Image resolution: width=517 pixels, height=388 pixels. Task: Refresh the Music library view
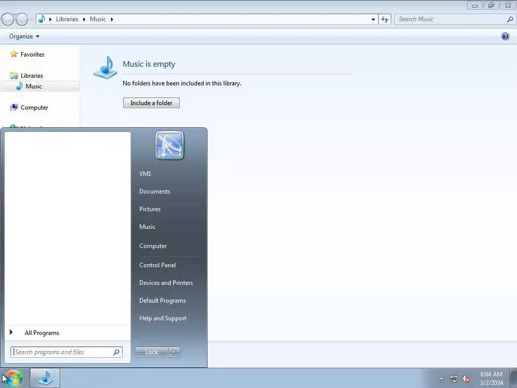(x=385, y=19)
